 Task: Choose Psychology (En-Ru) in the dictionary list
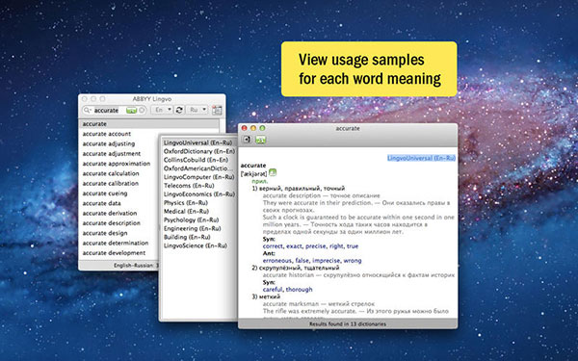(x=191, y=219)
